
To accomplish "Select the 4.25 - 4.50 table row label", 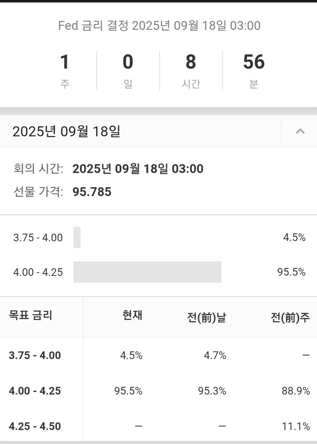I will (x=35, y=426).
